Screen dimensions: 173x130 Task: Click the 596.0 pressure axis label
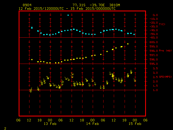click(x=154, y=60)
